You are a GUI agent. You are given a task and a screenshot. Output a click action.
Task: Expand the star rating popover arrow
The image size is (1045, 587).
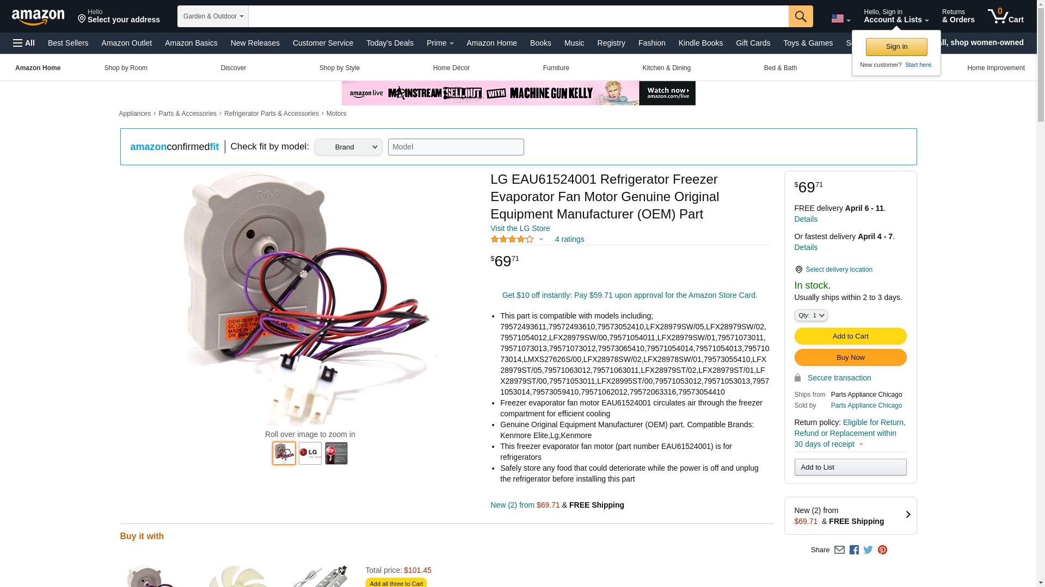[x=541, y=239]
